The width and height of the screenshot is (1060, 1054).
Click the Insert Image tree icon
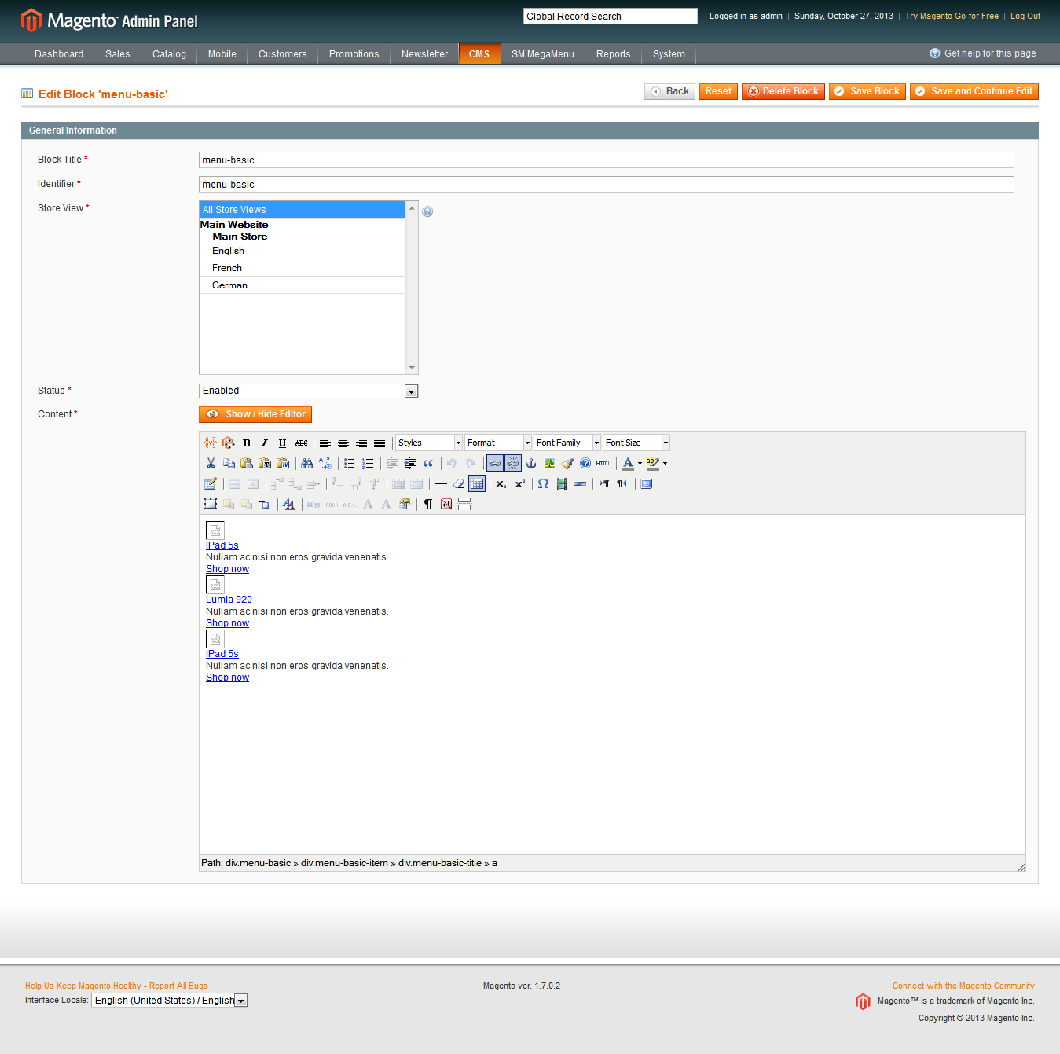coord(549,464)
